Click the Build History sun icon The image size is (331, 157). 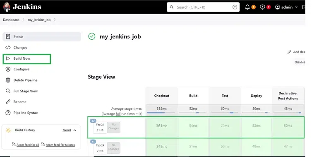click(x=8, y=130)
